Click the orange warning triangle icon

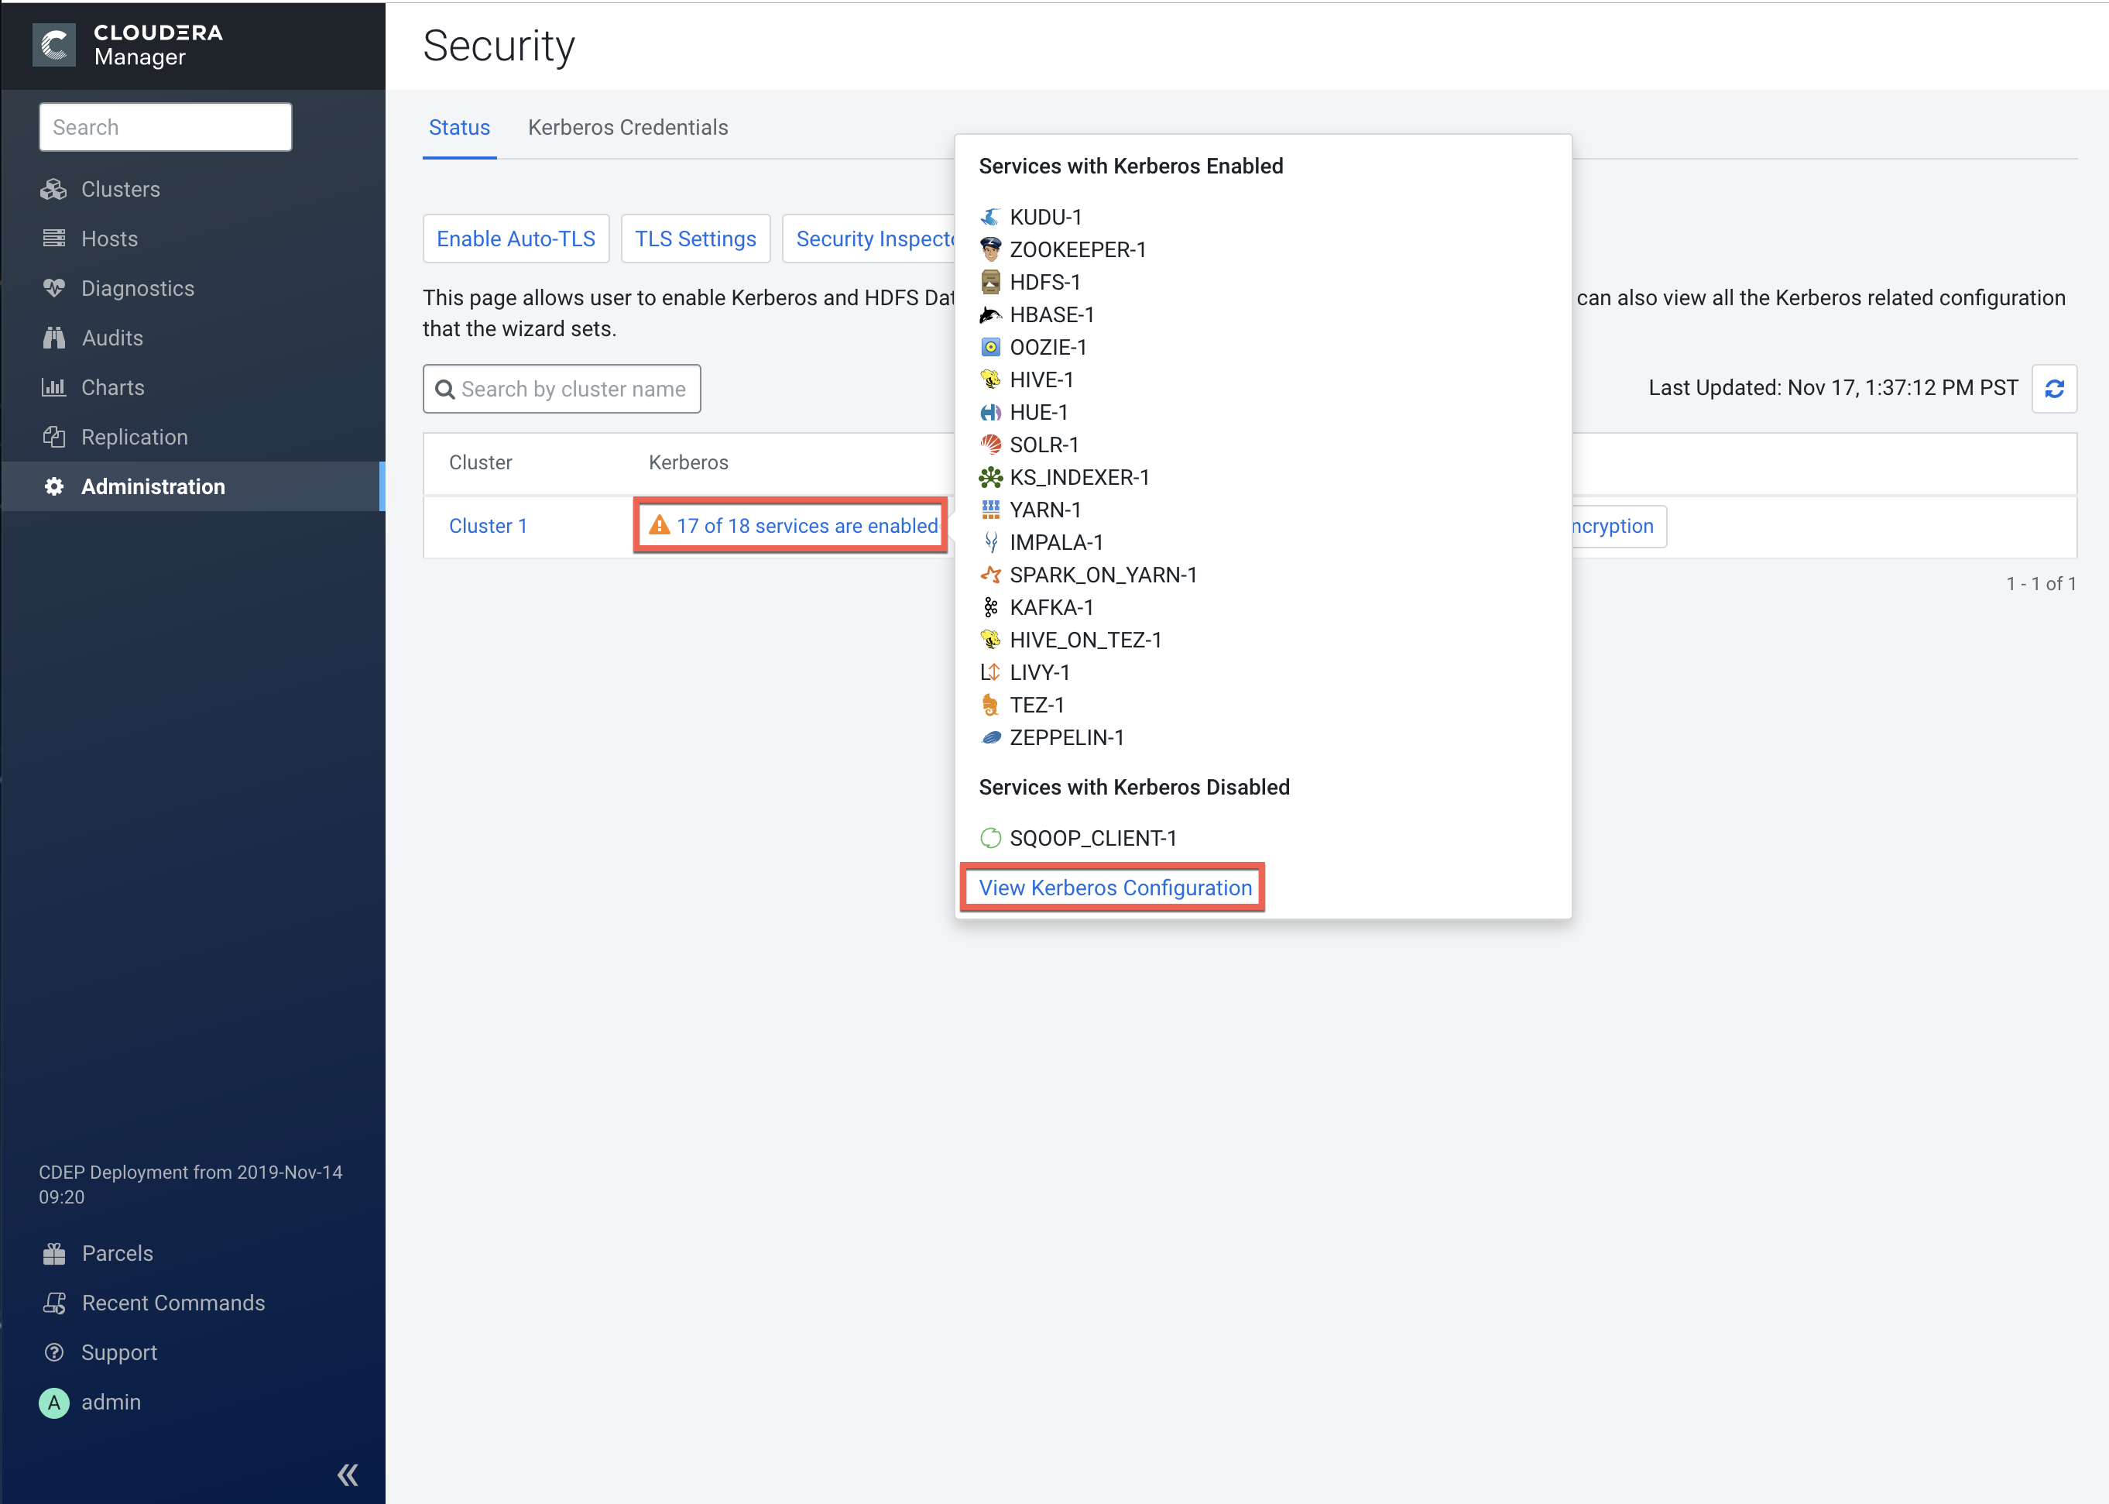(x=659, y=525)
